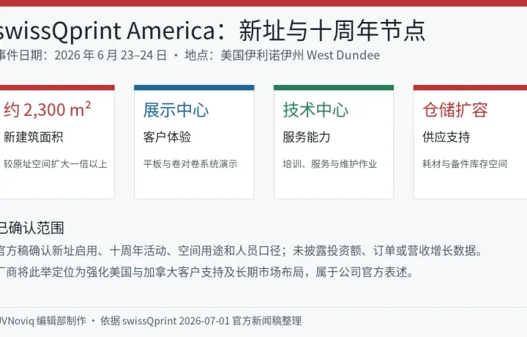Click the '平板与卷对卷系统演示' description

point(190,164)
